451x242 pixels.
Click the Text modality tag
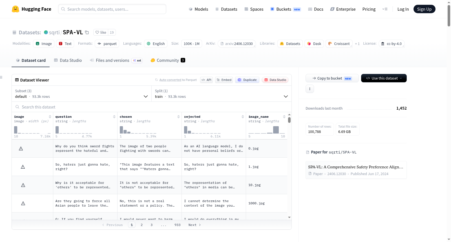65,44
